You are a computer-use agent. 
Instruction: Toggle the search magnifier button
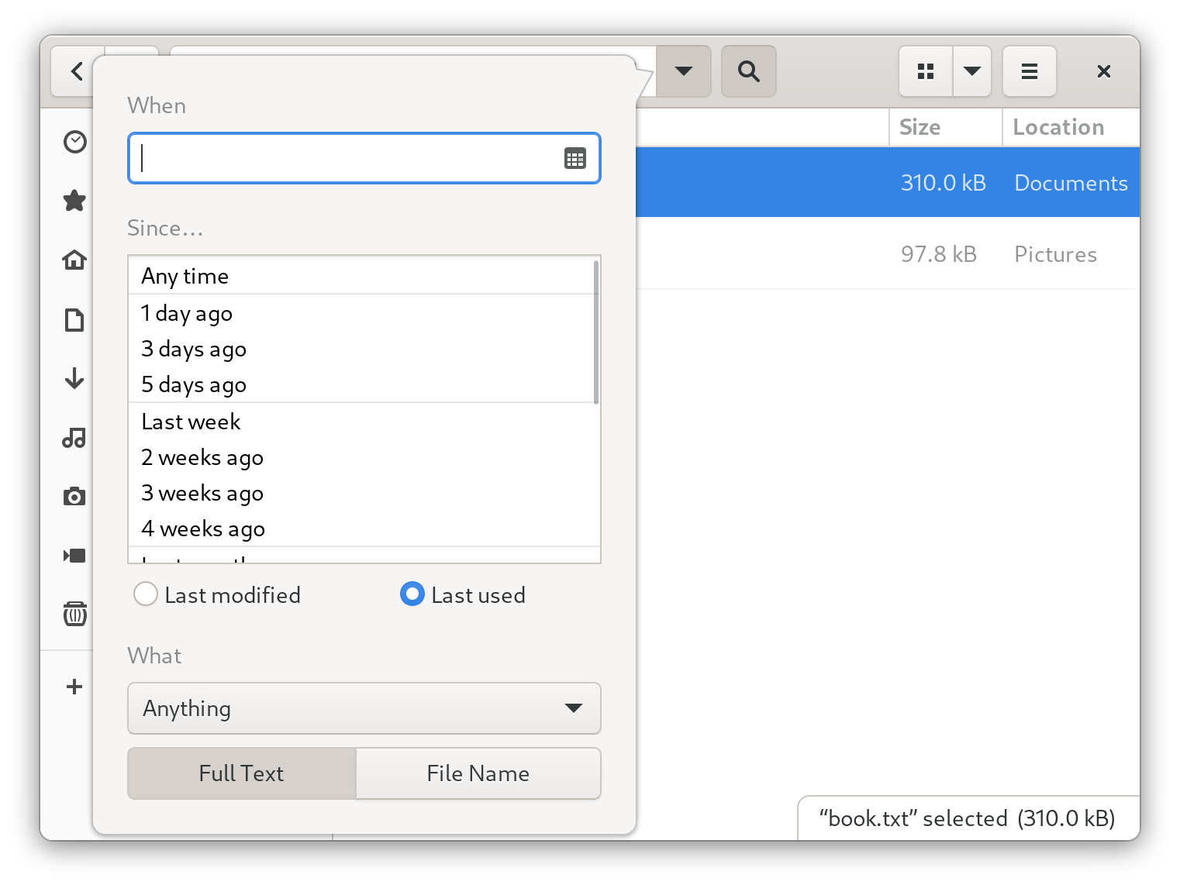point(748,71)
